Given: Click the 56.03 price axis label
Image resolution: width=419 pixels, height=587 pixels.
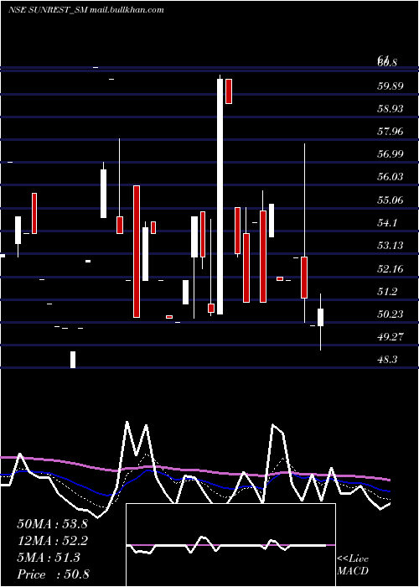Looking at the screenshot, I should pyautogui.click(x=391, y=177).
